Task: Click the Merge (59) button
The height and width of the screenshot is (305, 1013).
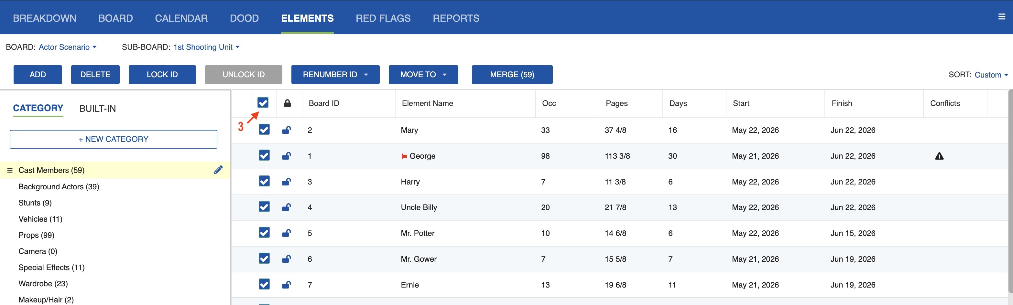Action: pyautogui.click(x=512, y=75)
